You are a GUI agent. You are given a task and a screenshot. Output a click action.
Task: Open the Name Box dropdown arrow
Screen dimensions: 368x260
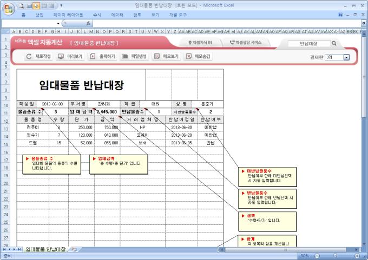point(58,23)
